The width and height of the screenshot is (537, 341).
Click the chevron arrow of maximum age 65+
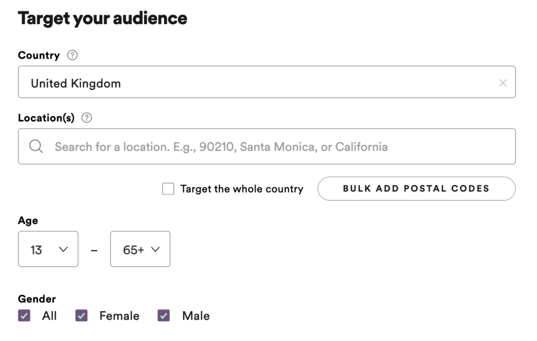[x=155, y=249]
